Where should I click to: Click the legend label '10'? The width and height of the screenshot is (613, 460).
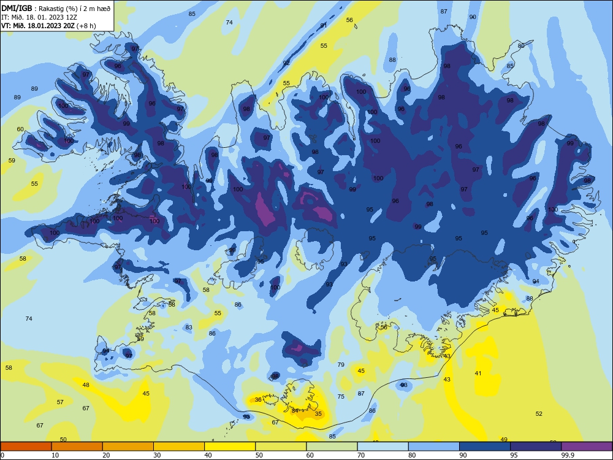(x=55, y=455)
